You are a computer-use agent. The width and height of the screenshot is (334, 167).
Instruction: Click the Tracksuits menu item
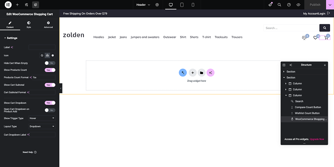click(221, 37)
